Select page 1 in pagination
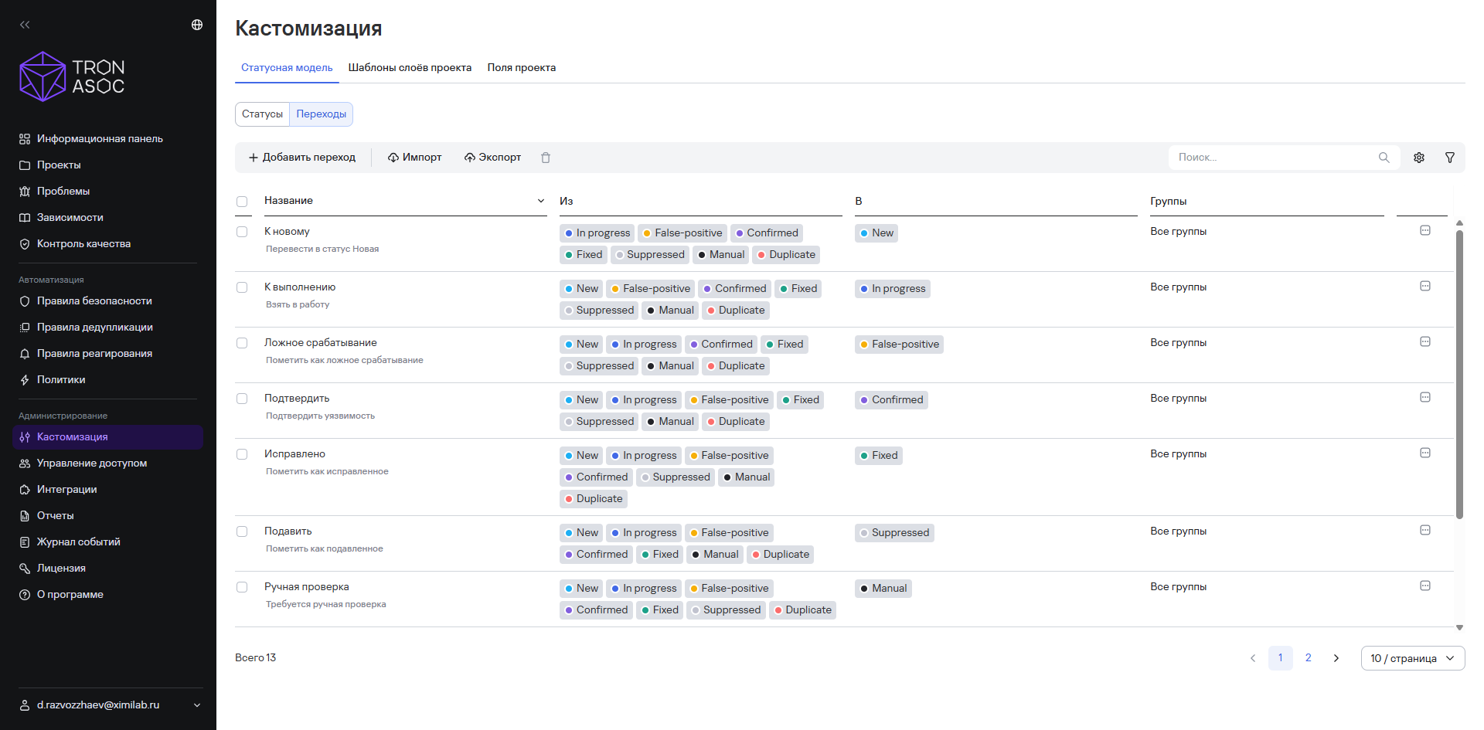 click(1281, 658)
